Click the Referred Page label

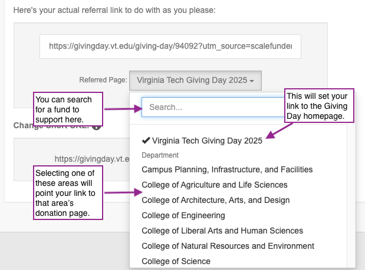[103, 80]
